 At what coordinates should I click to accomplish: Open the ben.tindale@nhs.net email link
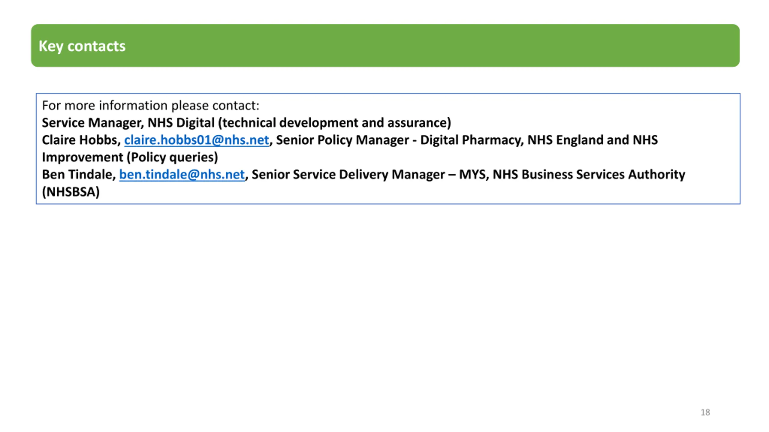click(x=182, y=175)
